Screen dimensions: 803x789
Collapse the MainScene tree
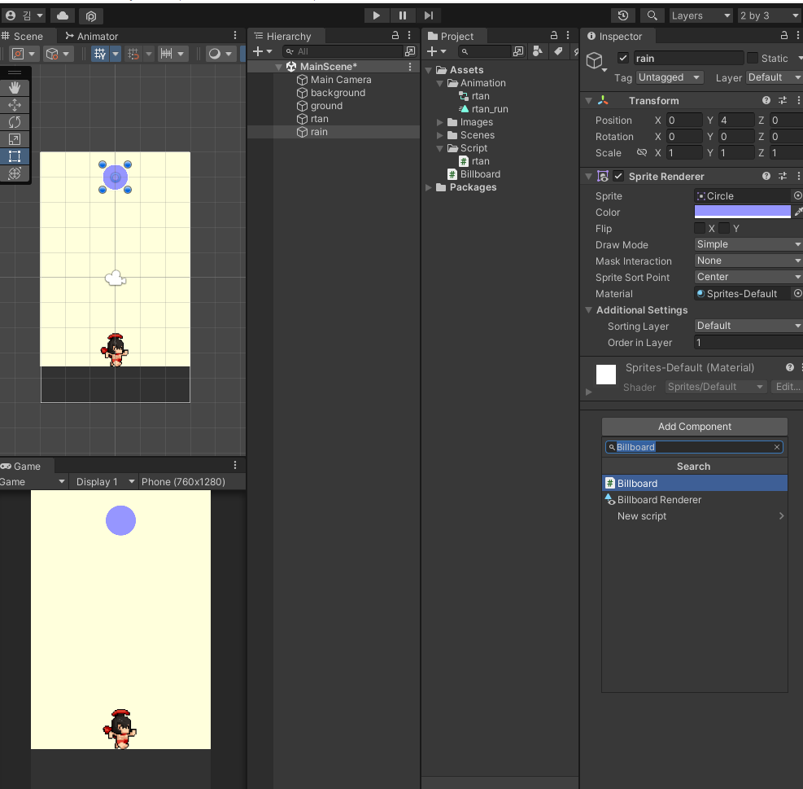coord(278,67)
